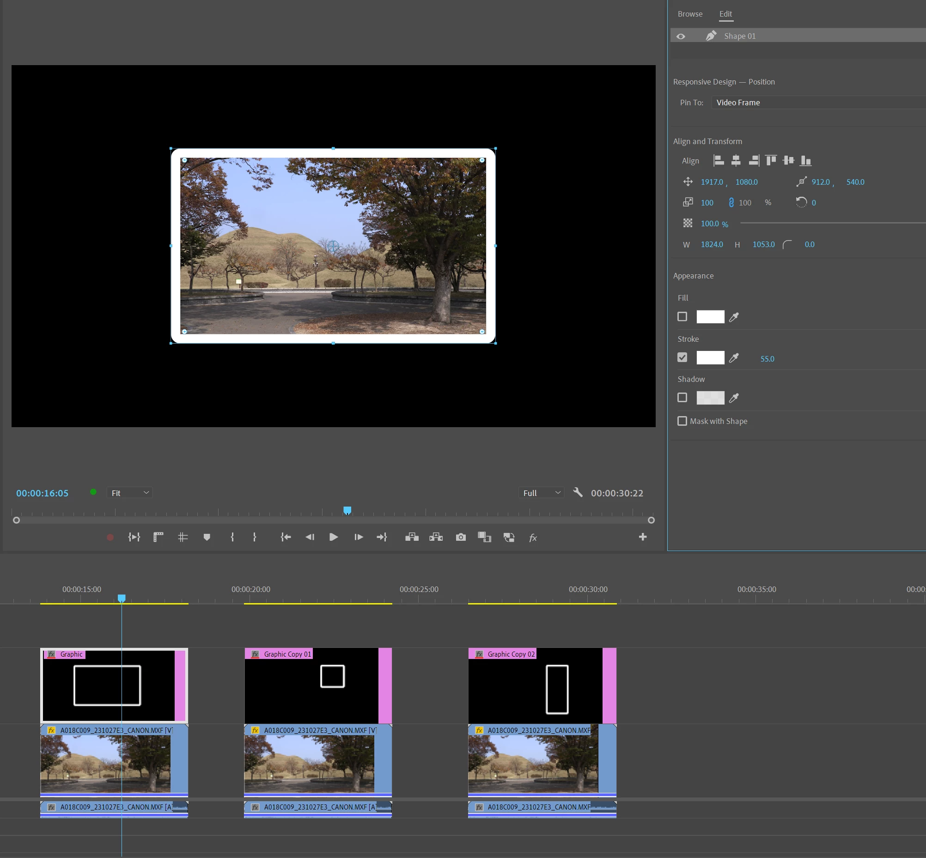Hide Shape 01 layer with eye icon
The height and width of the screenshot is (858, 926).
point(681,36)
